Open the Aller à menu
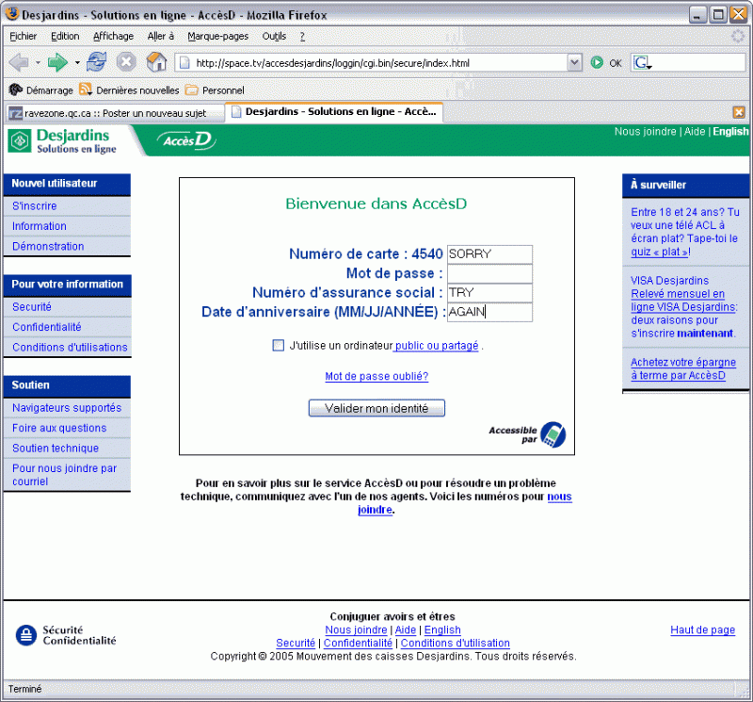The height and width of the screenshot is (702, 753). (160, 36)
